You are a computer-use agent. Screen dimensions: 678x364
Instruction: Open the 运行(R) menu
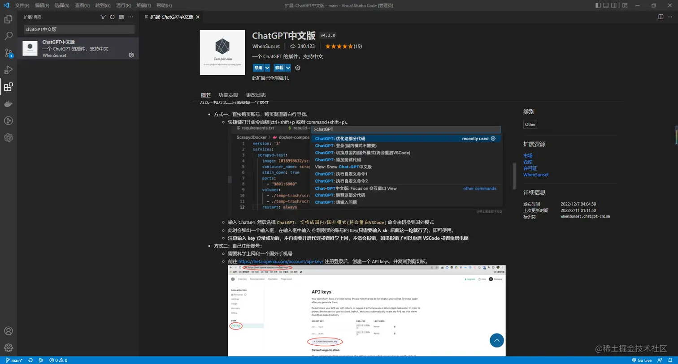(123, 5)
